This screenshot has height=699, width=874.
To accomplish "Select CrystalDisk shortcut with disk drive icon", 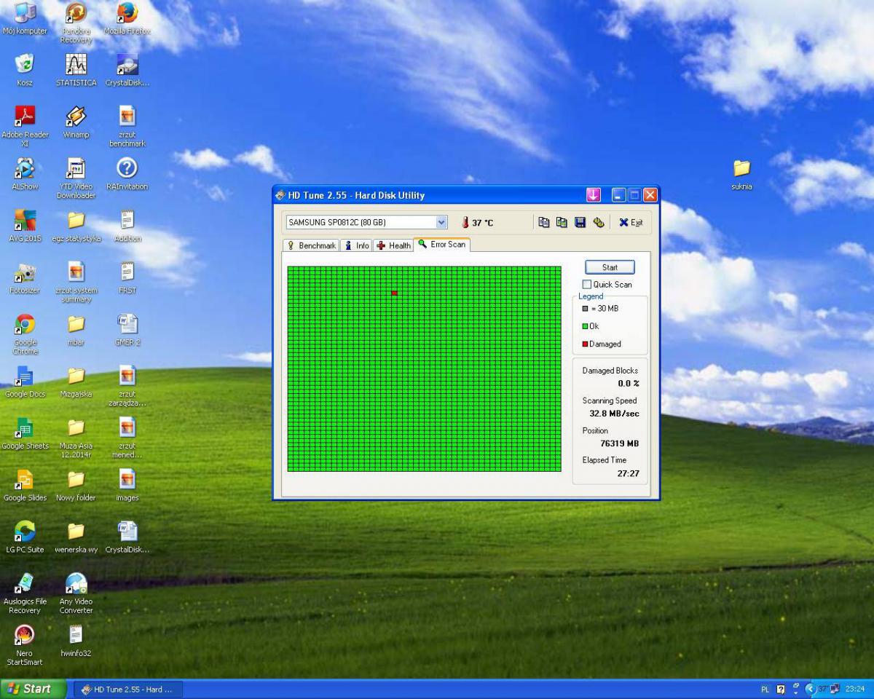I will [127, 69].
